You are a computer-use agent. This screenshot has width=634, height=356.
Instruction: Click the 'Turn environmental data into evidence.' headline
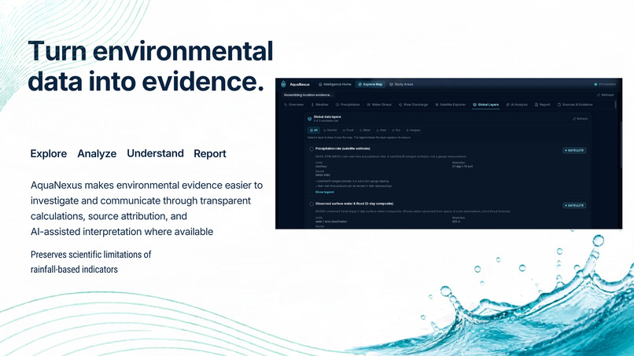click(150, 66)
